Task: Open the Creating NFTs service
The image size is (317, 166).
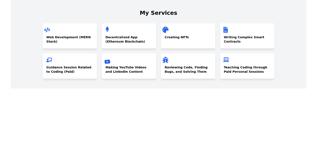Action: point(188,36)
